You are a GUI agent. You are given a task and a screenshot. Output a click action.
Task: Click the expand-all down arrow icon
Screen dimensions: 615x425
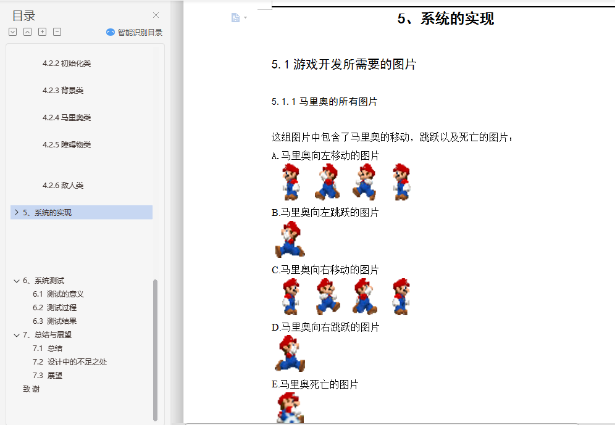12,31
